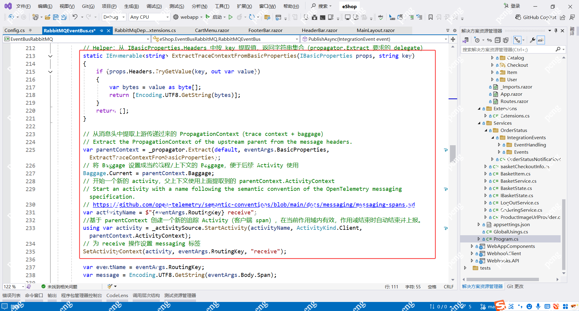Viewport: 579px width, 311px height.
Task: Select the Properties wrench icon in Solution Explorer
Action: click(x=533, y=40)
